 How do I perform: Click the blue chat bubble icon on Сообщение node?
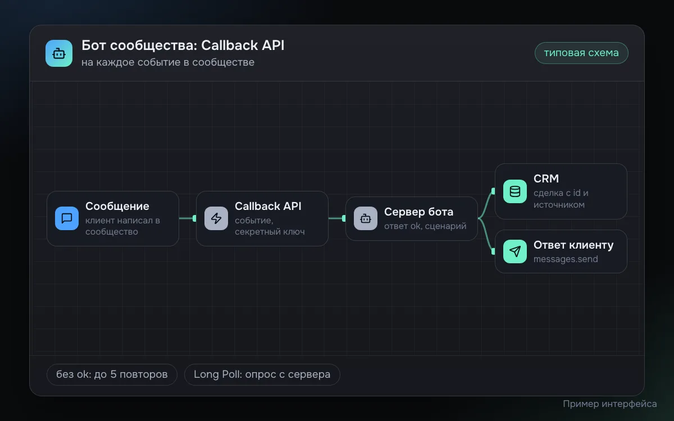click(67, 218)
